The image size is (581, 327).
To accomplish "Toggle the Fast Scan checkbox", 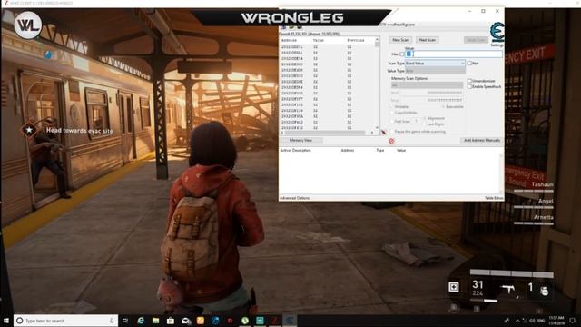I will (x=391, y=122).
